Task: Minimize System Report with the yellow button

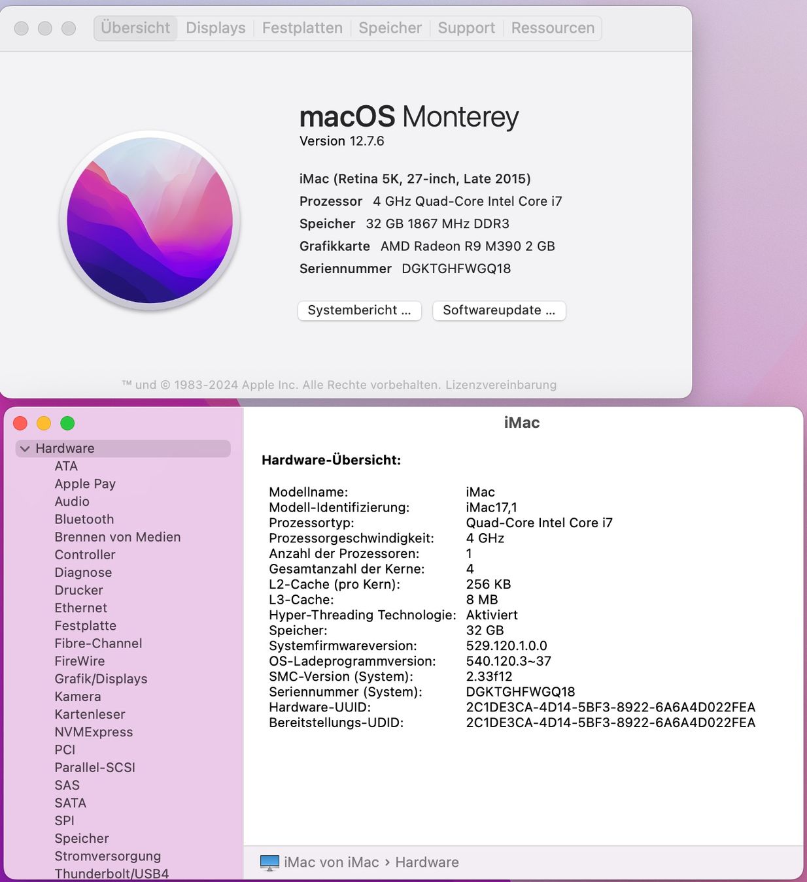Action: pyautogui.click(x=44, y=423)
